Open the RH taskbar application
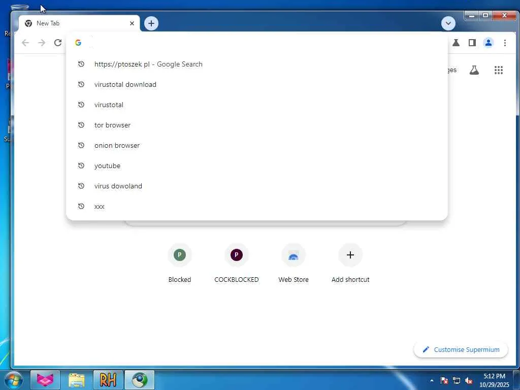Viewport: 520px width, 390px height. click(108, 380)
